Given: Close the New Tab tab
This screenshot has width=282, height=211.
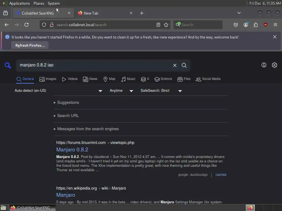Looking at the screenshot, I should pos(131,13).
